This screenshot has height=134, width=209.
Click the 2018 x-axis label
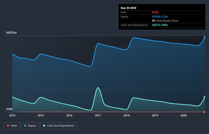127,115
